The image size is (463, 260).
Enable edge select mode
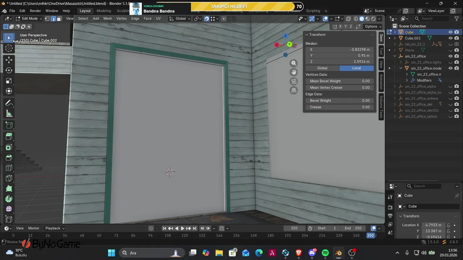[53, 19]
